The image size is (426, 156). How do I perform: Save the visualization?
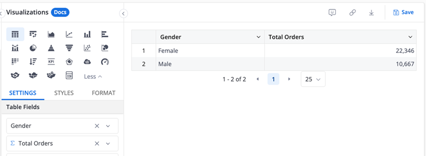[404, 12]
